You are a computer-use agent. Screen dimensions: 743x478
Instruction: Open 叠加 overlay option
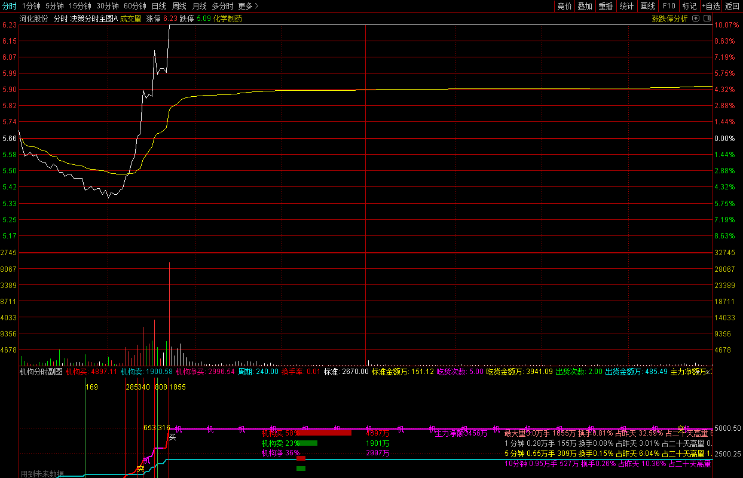point(585,6)
